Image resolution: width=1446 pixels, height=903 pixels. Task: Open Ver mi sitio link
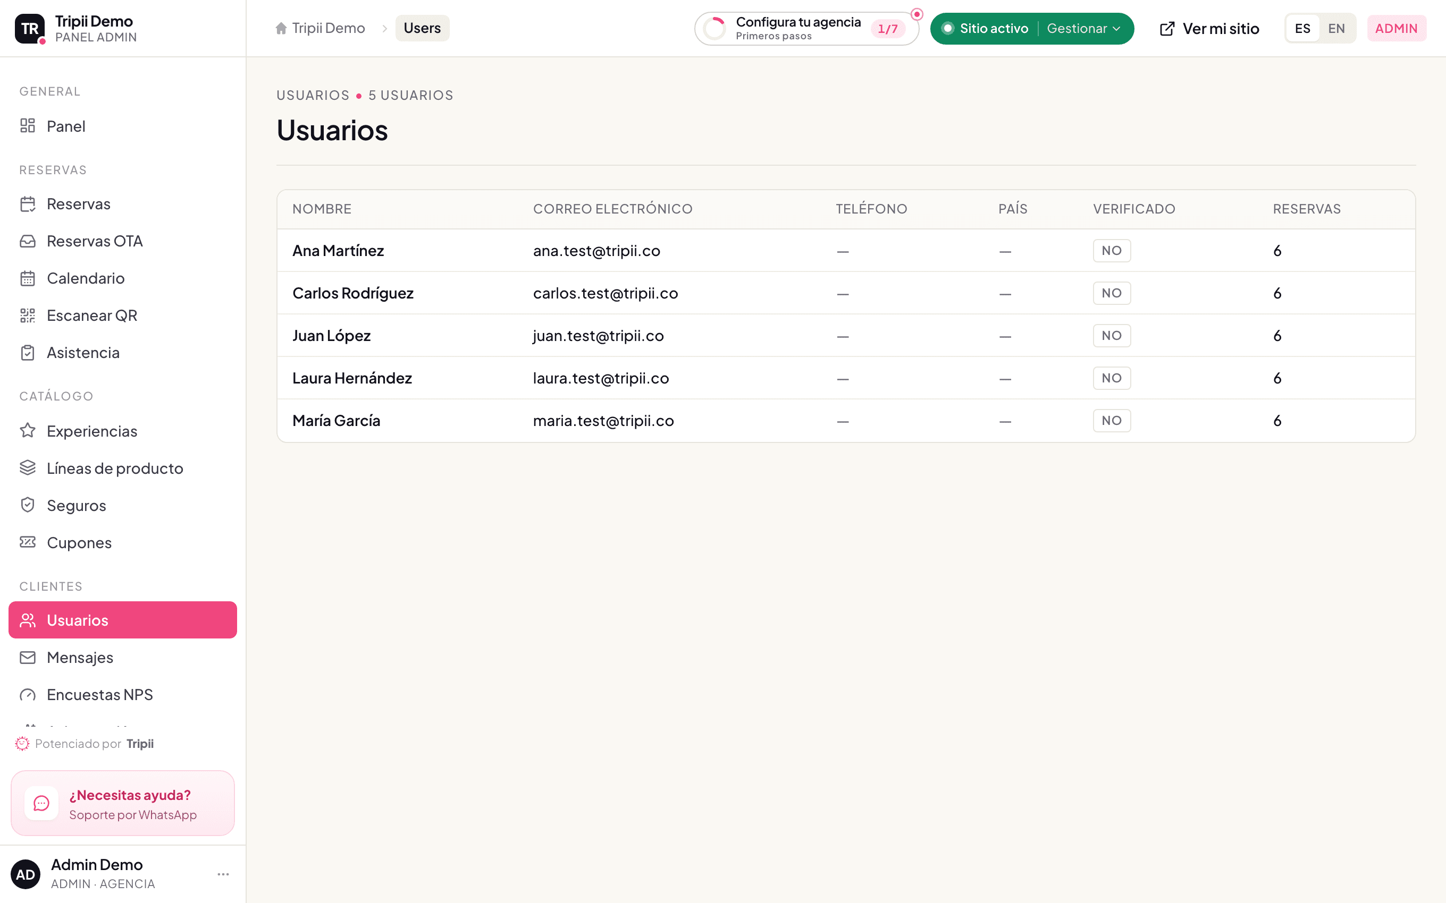click(1209, 29)
